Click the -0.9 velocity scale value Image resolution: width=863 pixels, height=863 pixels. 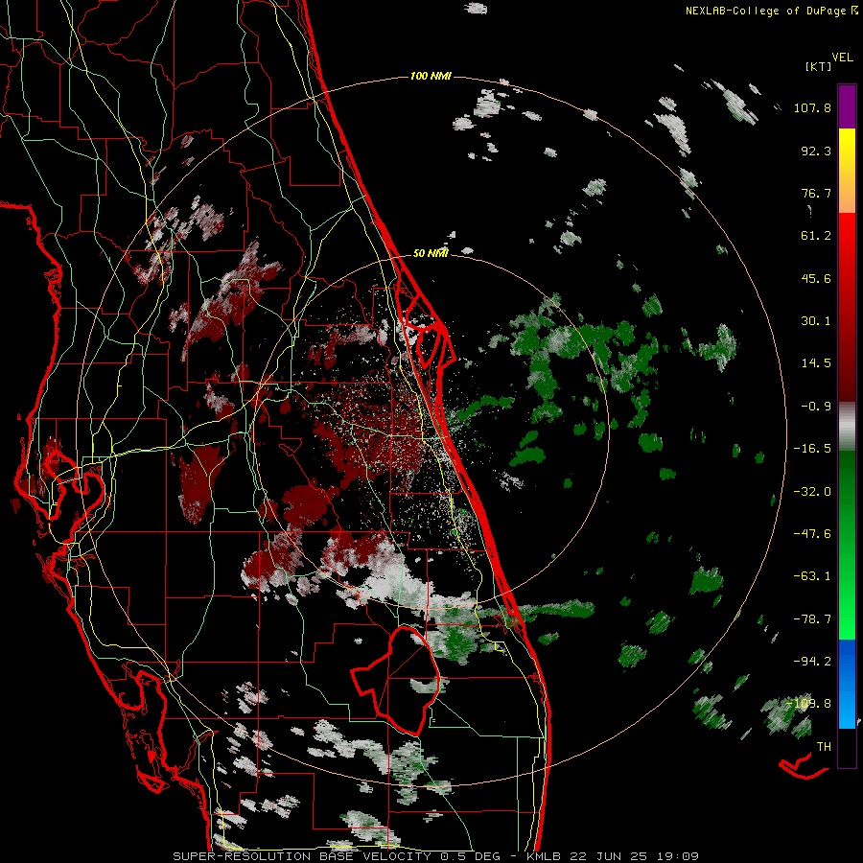click(x=816, y=407)
